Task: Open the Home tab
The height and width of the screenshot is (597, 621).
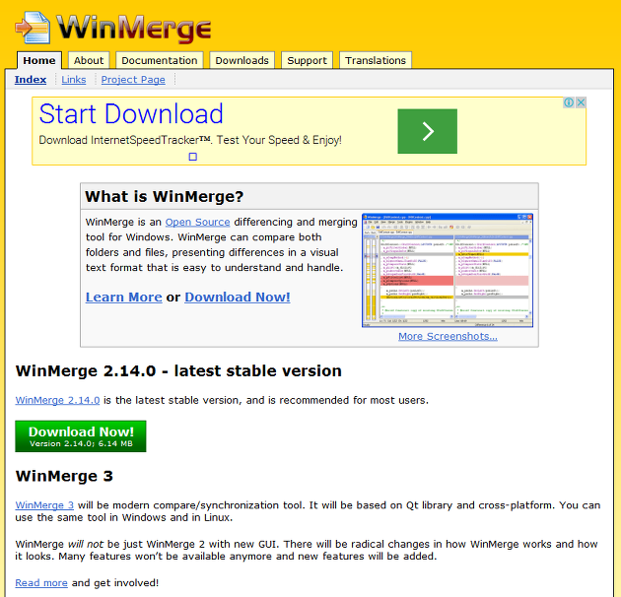Action: (39, 60)
